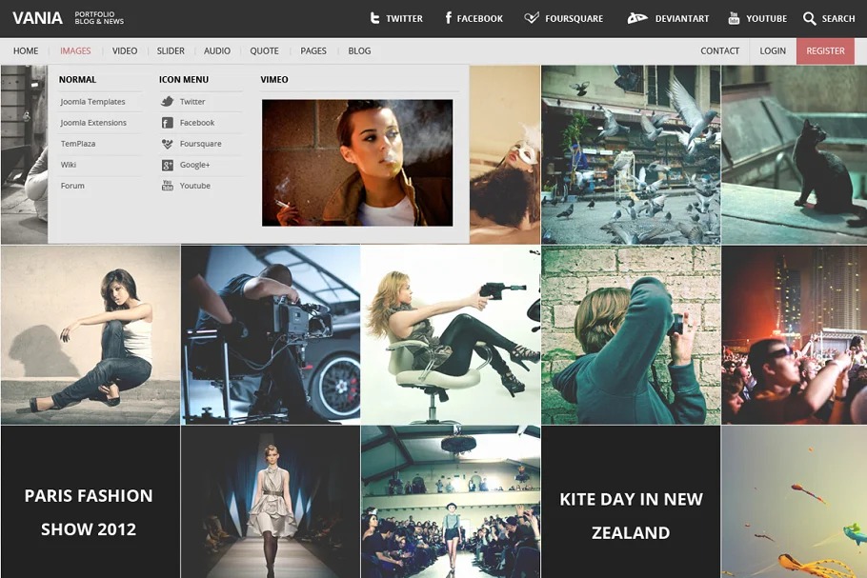Click the Facebook icon in top bar
The height and width of the screenshot is (578, 867).
pyautogui.click(x=448, y=18)
